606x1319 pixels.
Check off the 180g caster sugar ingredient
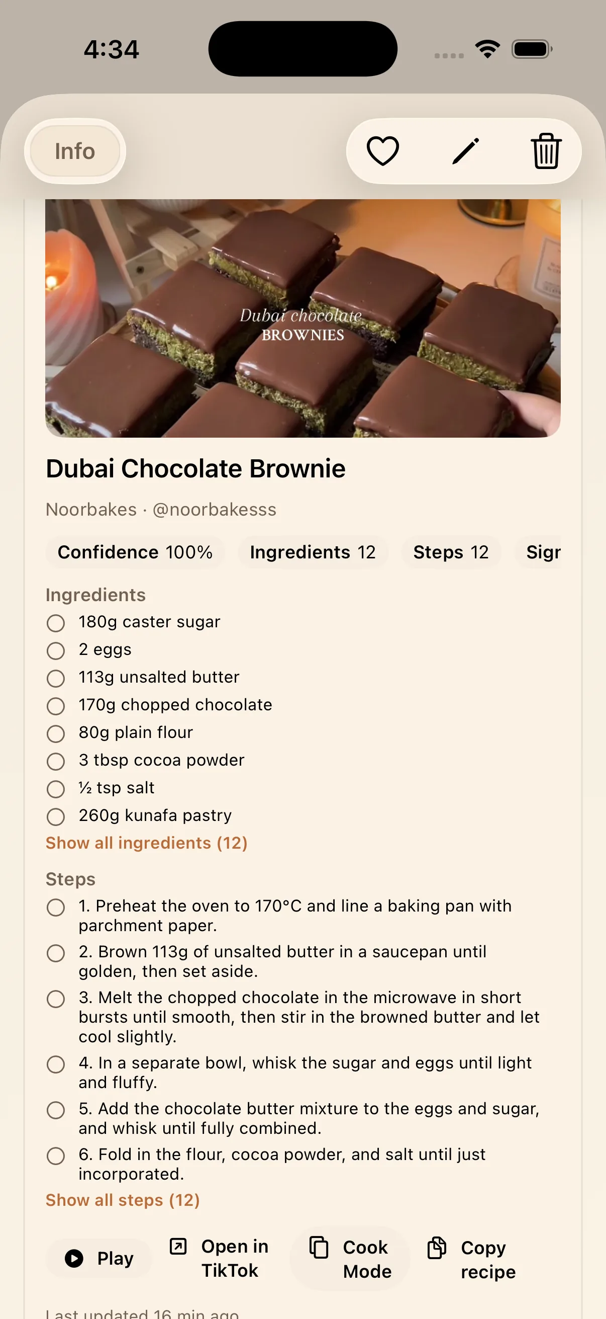click(56, 623)
